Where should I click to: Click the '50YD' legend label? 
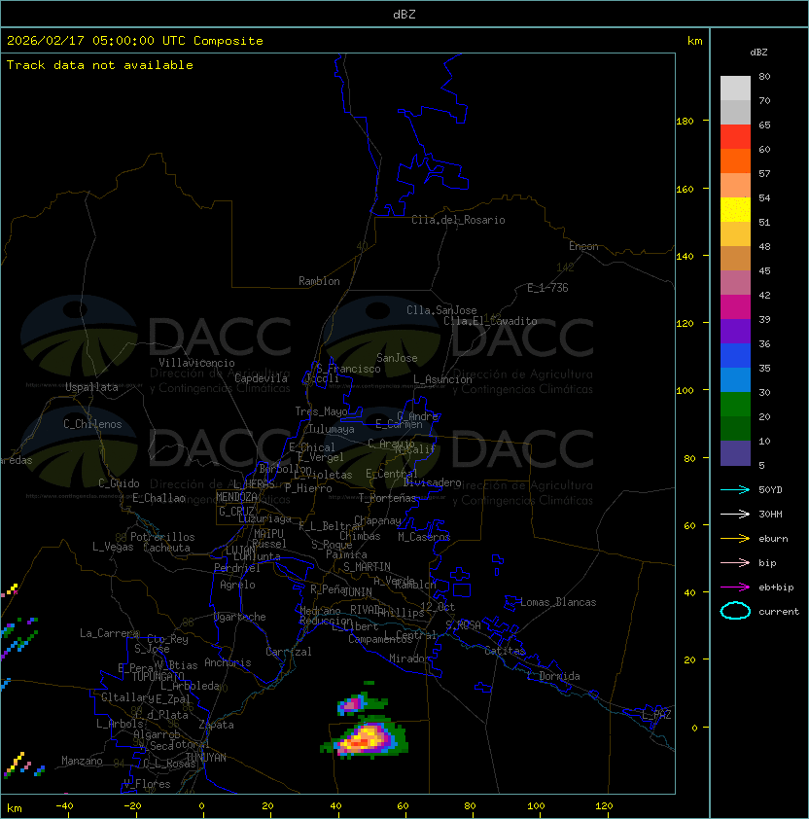tap(770, 490)
